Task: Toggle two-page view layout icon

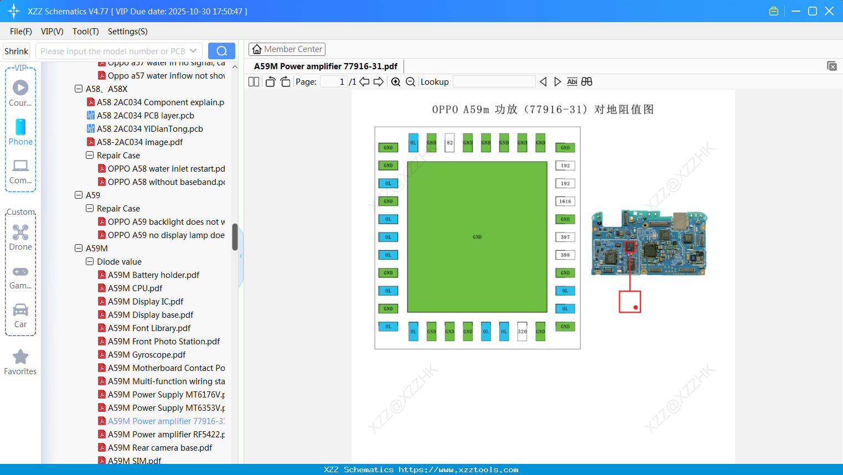Action: [x=254, y=82]
